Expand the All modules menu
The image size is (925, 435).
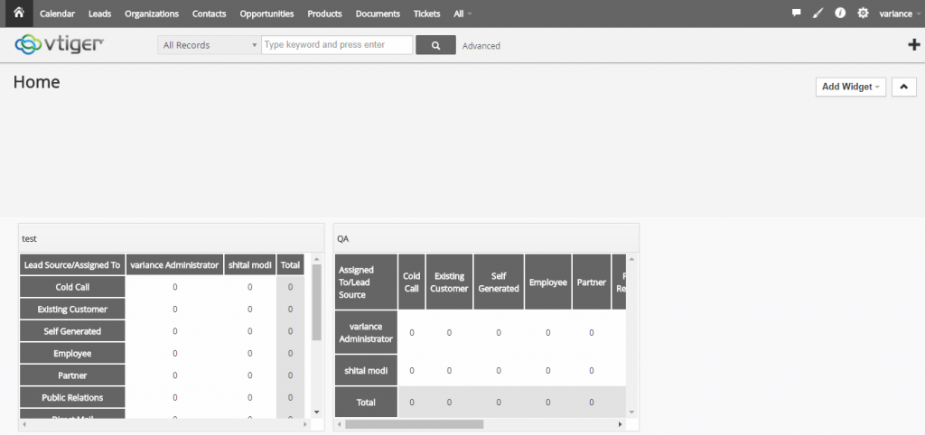point(462,14)
